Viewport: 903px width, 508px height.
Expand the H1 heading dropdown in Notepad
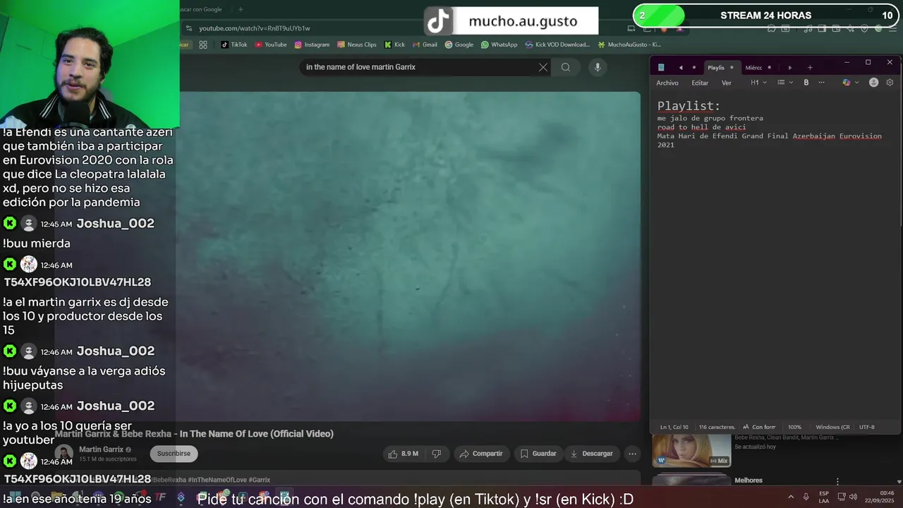(758, 83)
